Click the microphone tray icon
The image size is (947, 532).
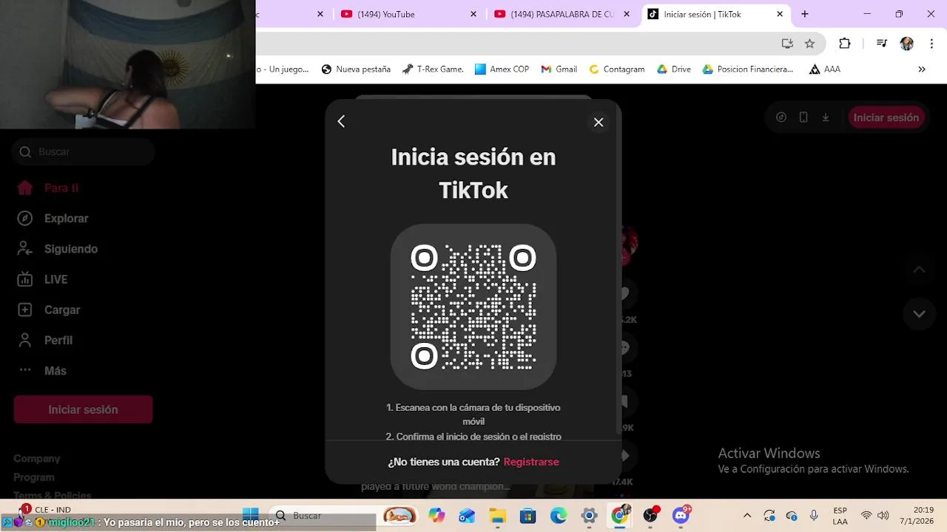(x=814, y=515)
